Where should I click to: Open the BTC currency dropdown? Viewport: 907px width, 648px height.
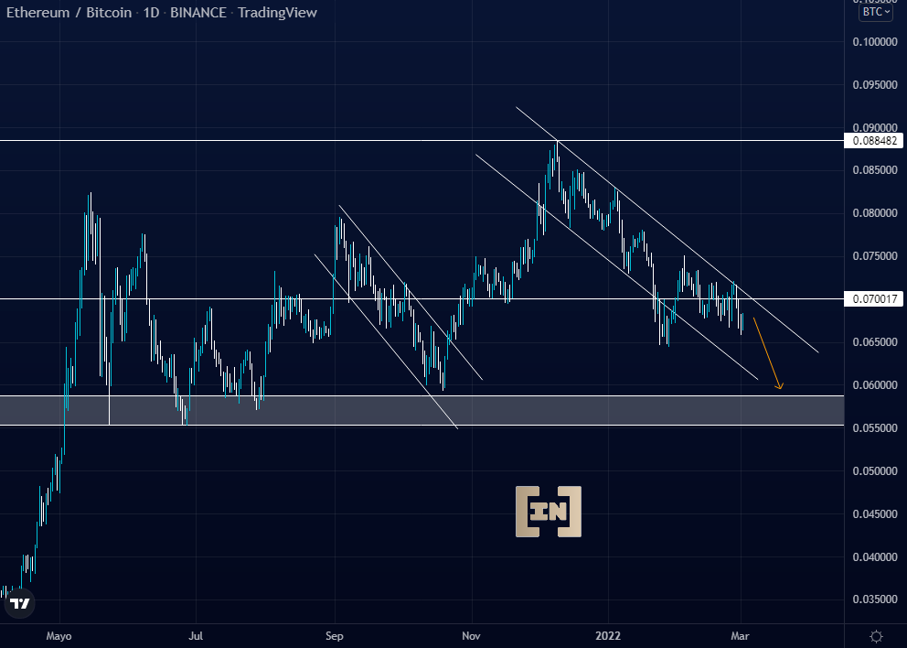[876, 12]
